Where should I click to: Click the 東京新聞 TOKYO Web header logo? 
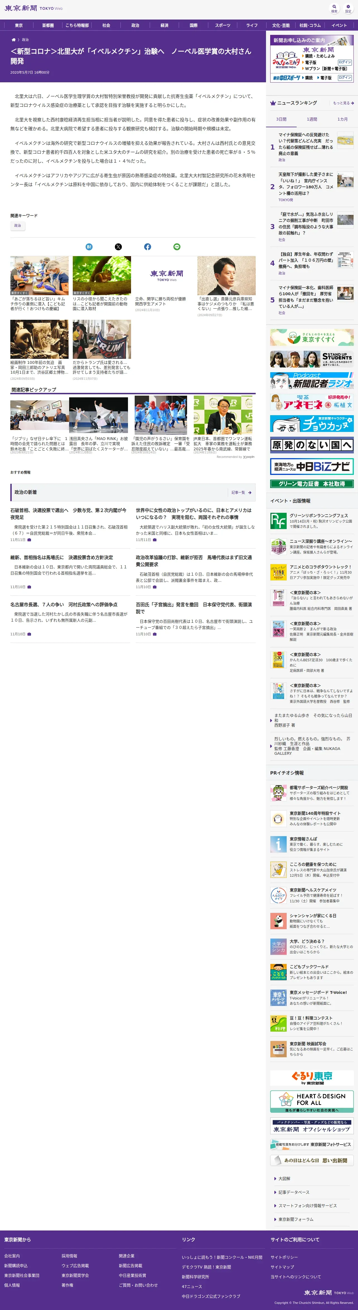pos(33,8)
